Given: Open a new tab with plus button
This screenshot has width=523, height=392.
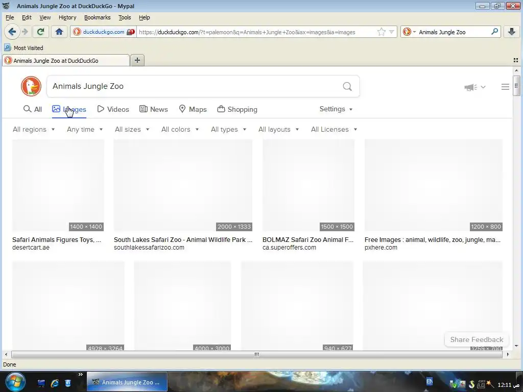Looking at the screenshot, I should click(137, 60).
